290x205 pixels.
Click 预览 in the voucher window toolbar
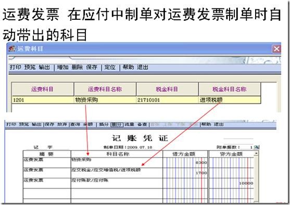tap(24, 124)
